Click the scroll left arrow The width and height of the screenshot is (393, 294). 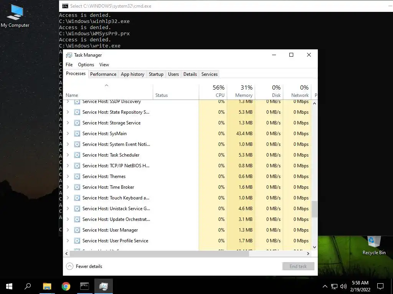click(66, 253)
